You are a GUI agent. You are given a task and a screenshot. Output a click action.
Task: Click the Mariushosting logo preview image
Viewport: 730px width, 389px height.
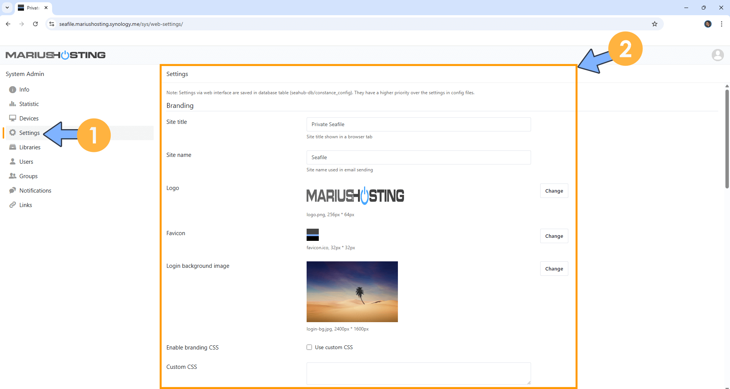(x=355, y=196)
